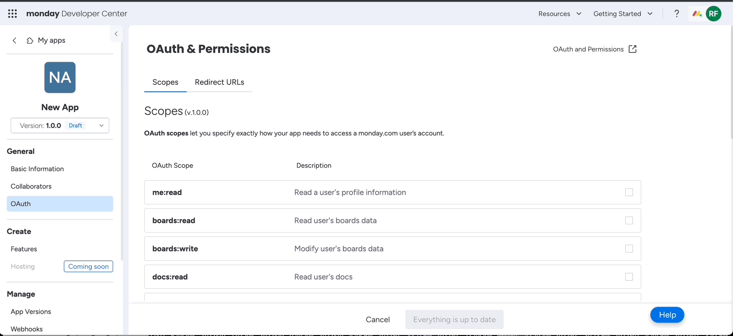
Task: Click the New App name label
Action: point(60,107)
